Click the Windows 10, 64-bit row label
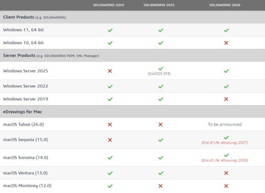The image size is (265, 193). (23, 43)
